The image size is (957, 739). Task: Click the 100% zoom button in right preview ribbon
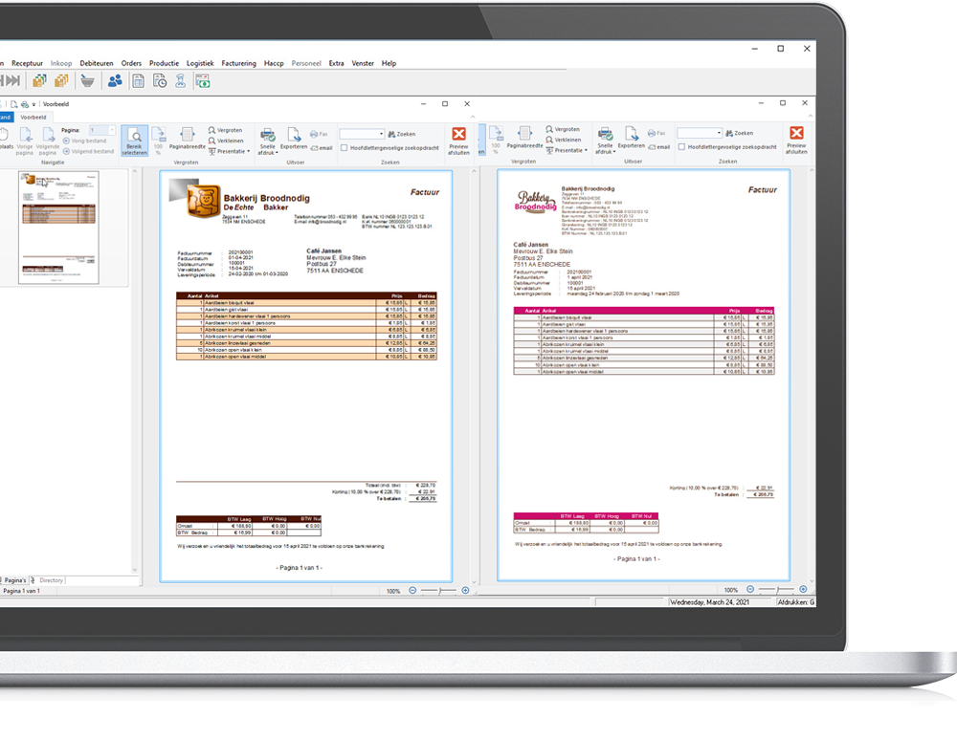(x=496, y=140)
